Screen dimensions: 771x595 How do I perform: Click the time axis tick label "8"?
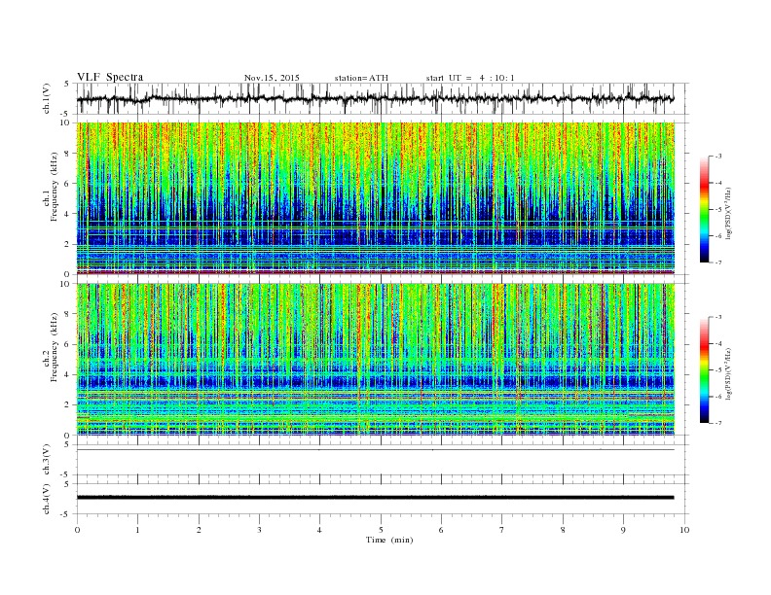pos(563,530)
